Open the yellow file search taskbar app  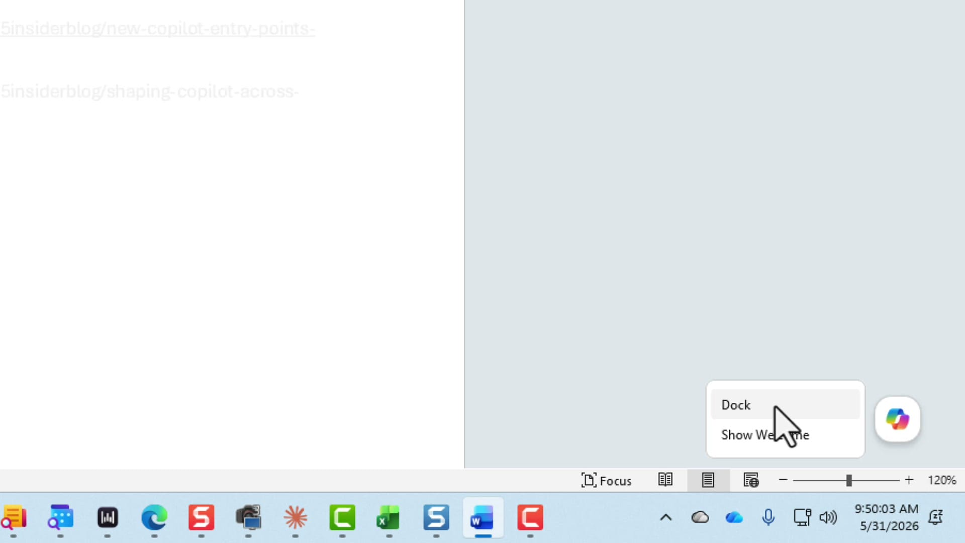pyautogui.click(x=14, y=518)
